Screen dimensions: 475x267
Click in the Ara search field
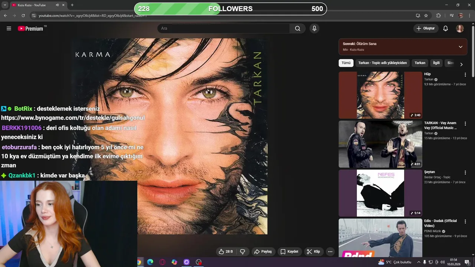224,29
